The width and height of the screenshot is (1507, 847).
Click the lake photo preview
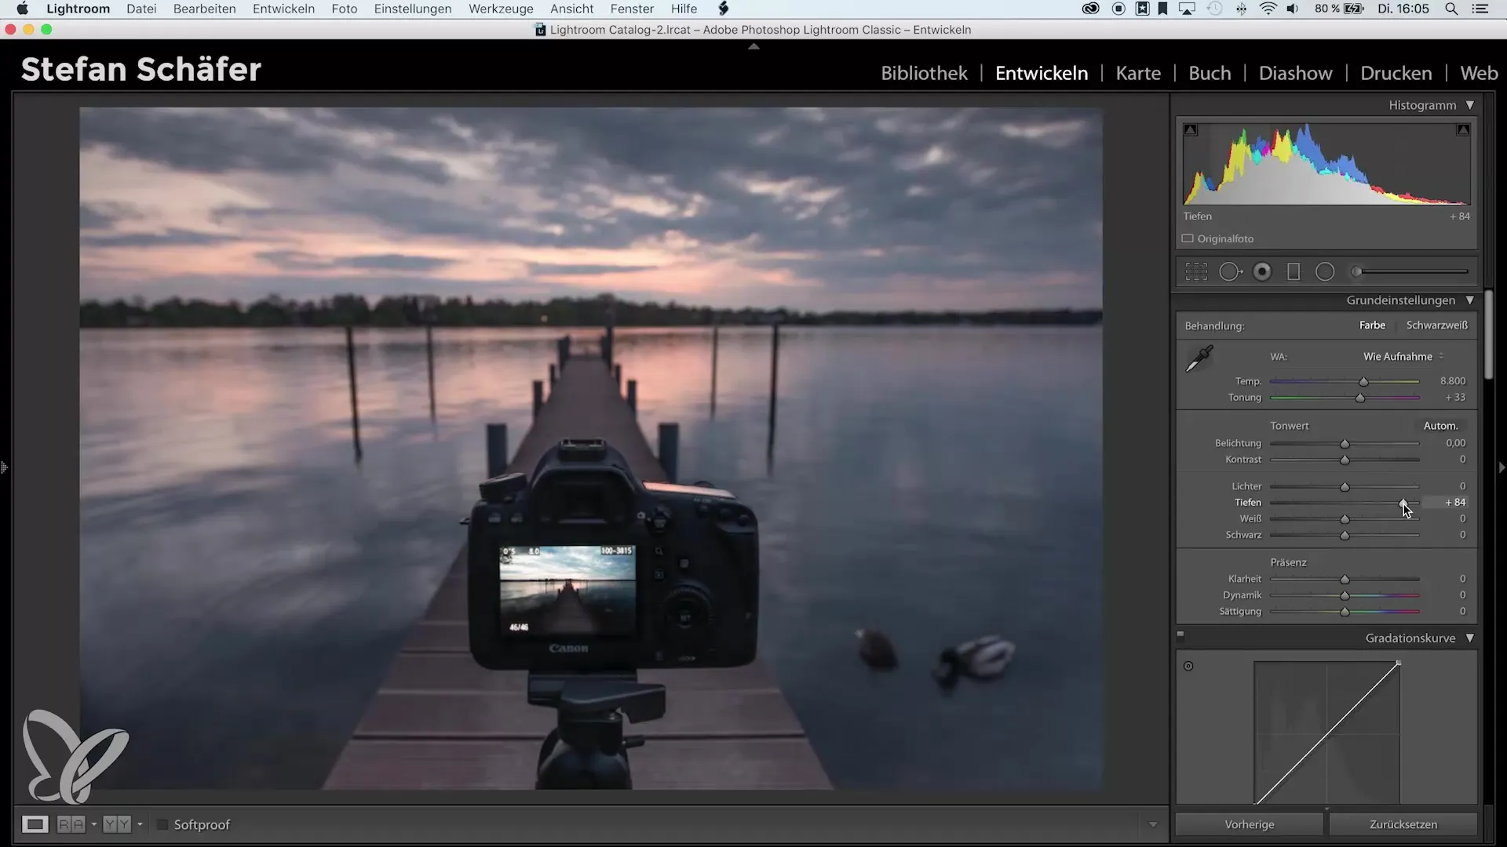(x=590, y=449)
